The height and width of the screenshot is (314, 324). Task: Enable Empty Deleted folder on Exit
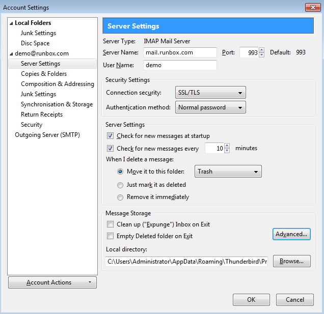pos(111,236)
